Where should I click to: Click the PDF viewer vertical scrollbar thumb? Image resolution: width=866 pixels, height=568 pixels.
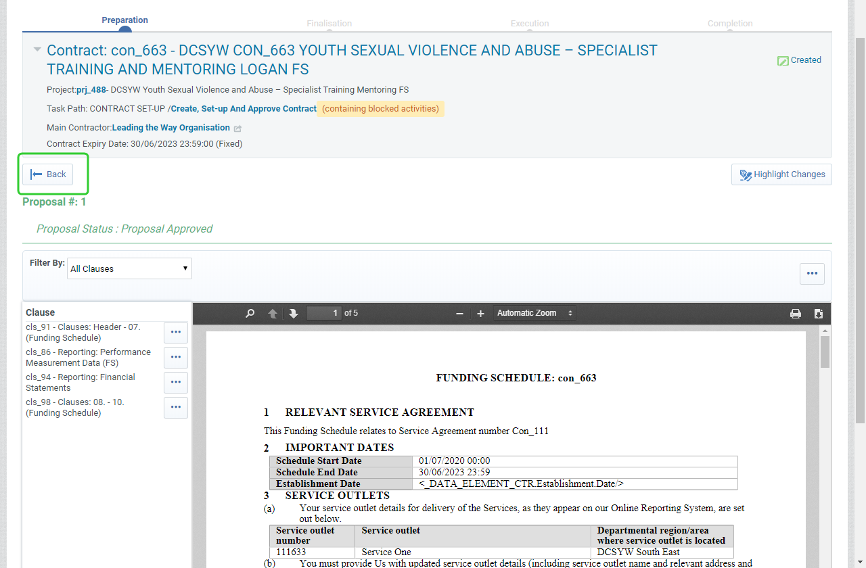(825, 352)
